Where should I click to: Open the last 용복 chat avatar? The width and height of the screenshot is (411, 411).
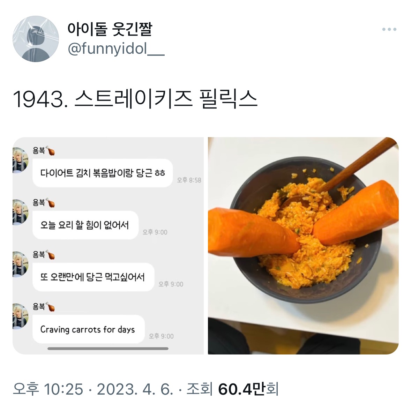click(21, 316)
